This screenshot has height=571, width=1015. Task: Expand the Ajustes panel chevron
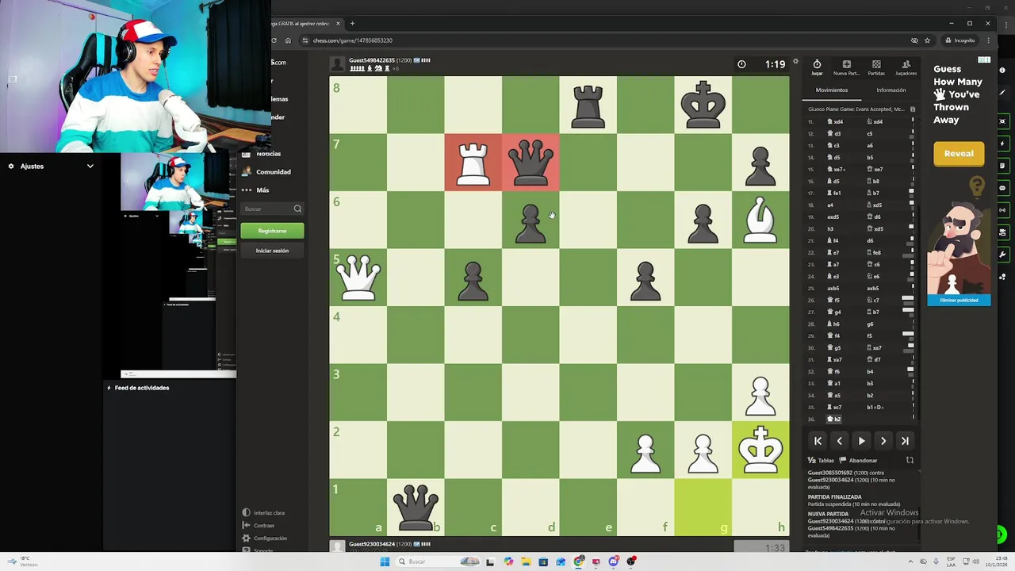pos(90,166)
